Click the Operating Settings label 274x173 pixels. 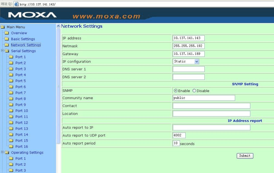27,153
